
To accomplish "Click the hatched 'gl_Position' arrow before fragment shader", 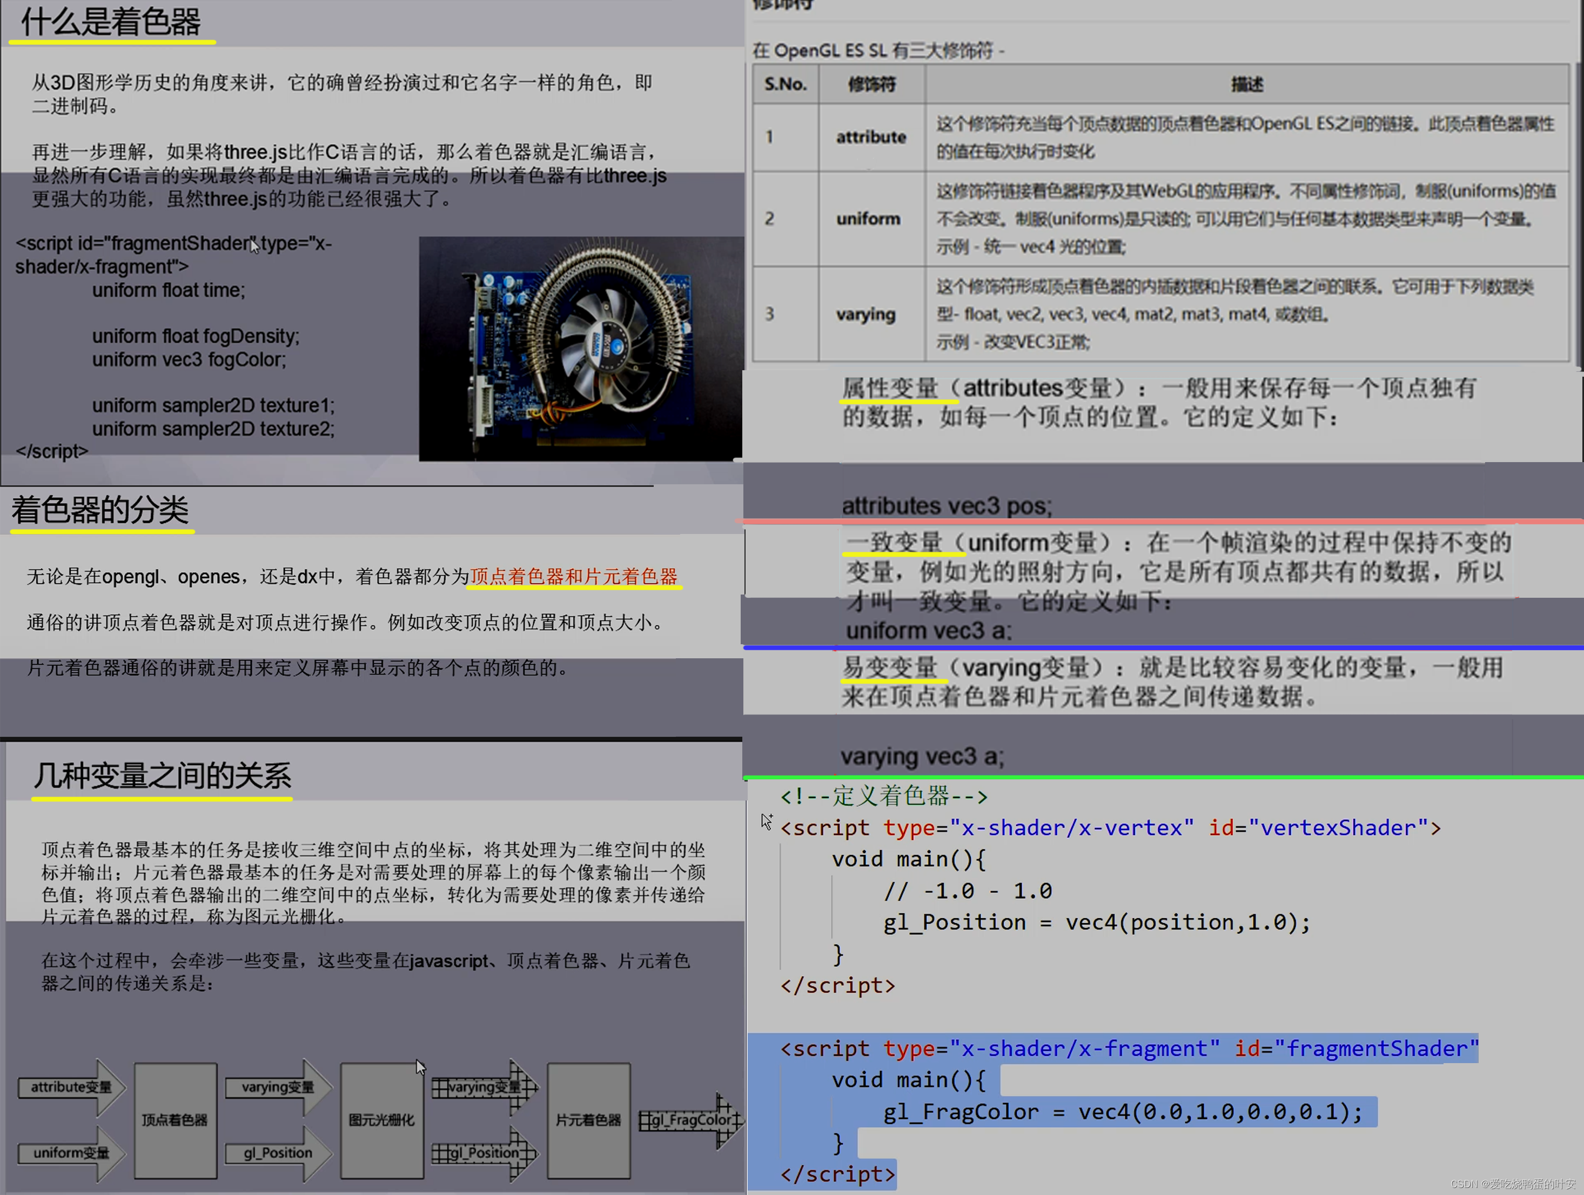I will pos(485,1153).
